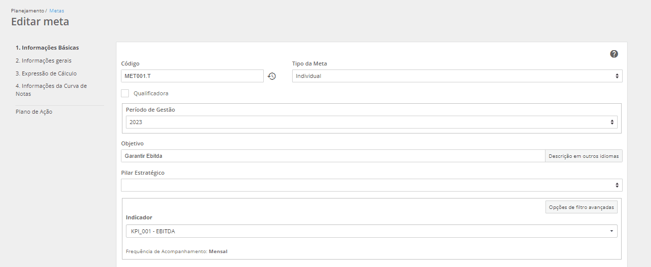Viewport: 651px width, 267px height.
Task: Toggle the Qualificadora checkbox
Action: [125, 93]
